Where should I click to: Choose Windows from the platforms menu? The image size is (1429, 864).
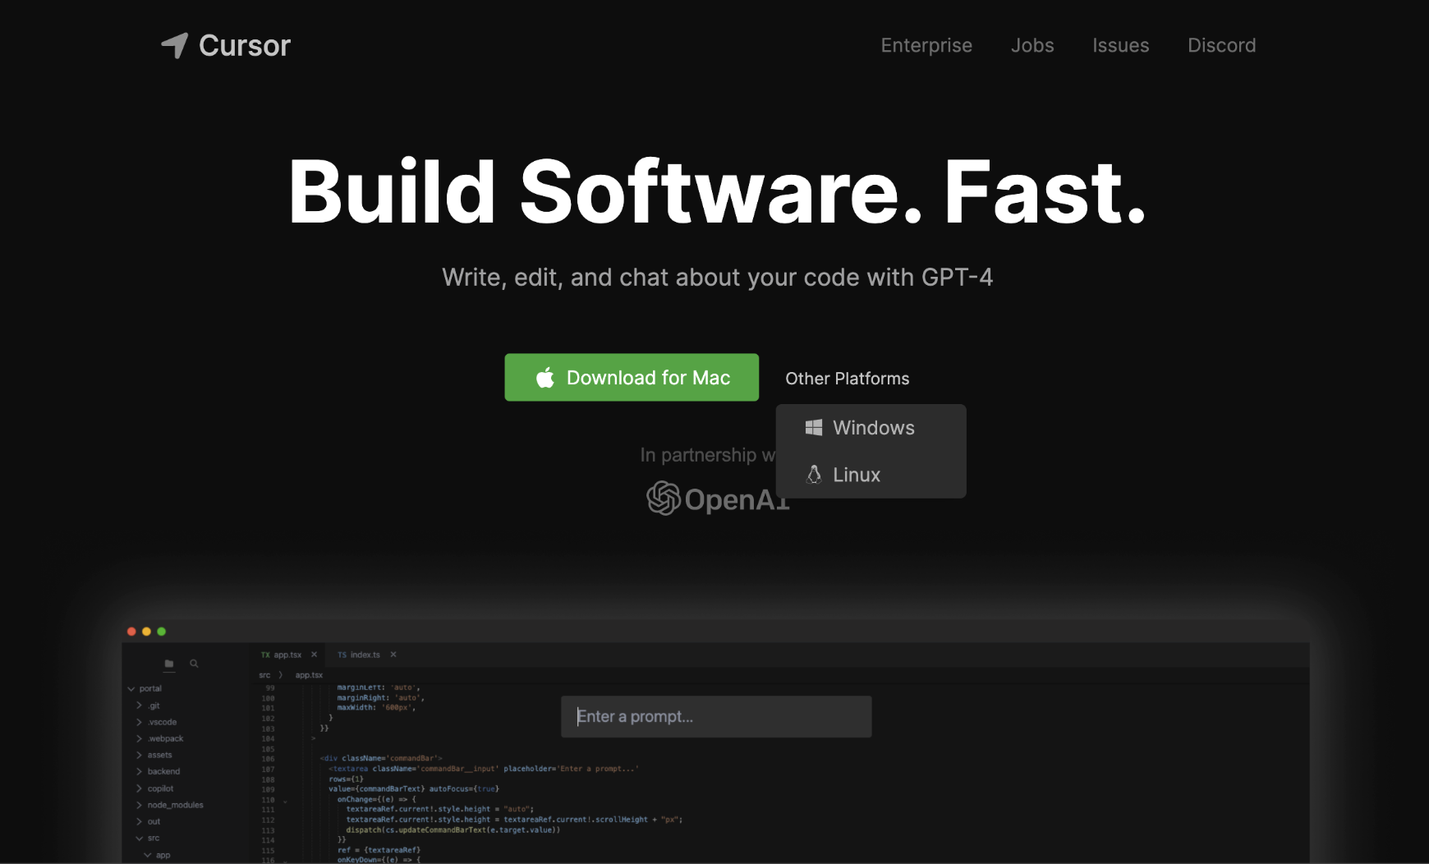pos(871,428)
